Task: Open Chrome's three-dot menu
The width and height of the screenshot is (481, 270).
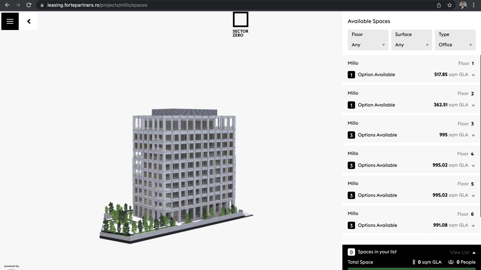Action: (x=474, y=5)
